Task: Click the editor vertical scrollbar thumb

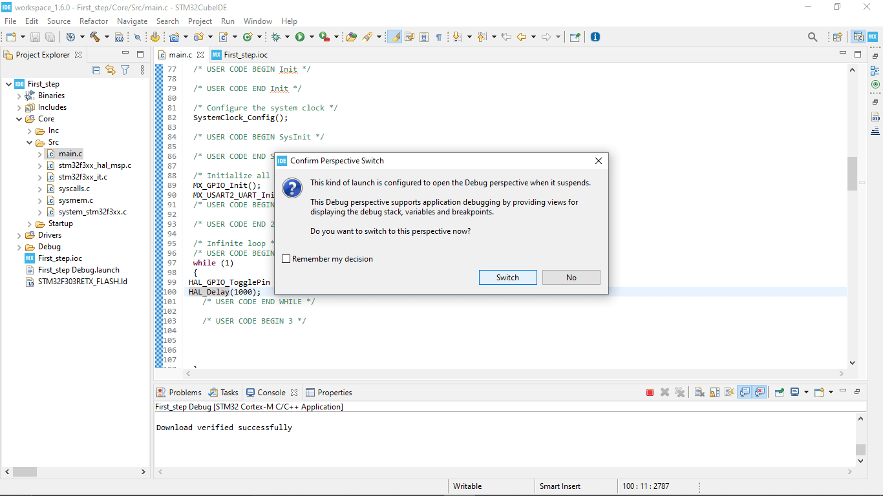Action: [852, 173]
